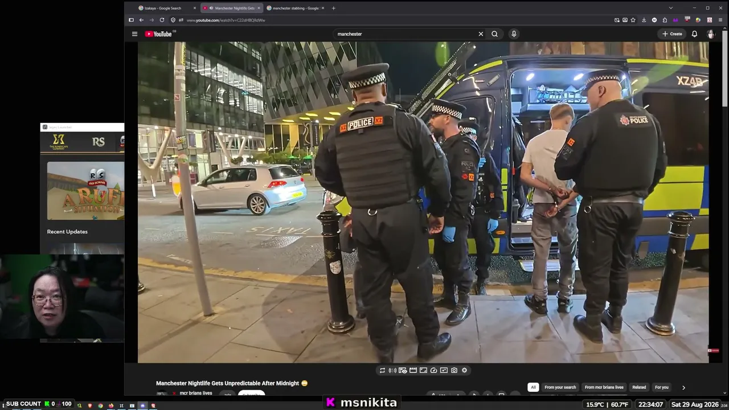The height and width of the screenshot is (410, 729).
Task: Open the YouTube guide hamburger menu
Action: pyautogui.click(x=134, y=34)
